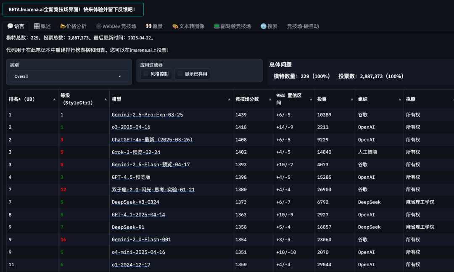Open the 搜索 tab
This screenshot has height=272, width=454.
click(x=269, y=26)
